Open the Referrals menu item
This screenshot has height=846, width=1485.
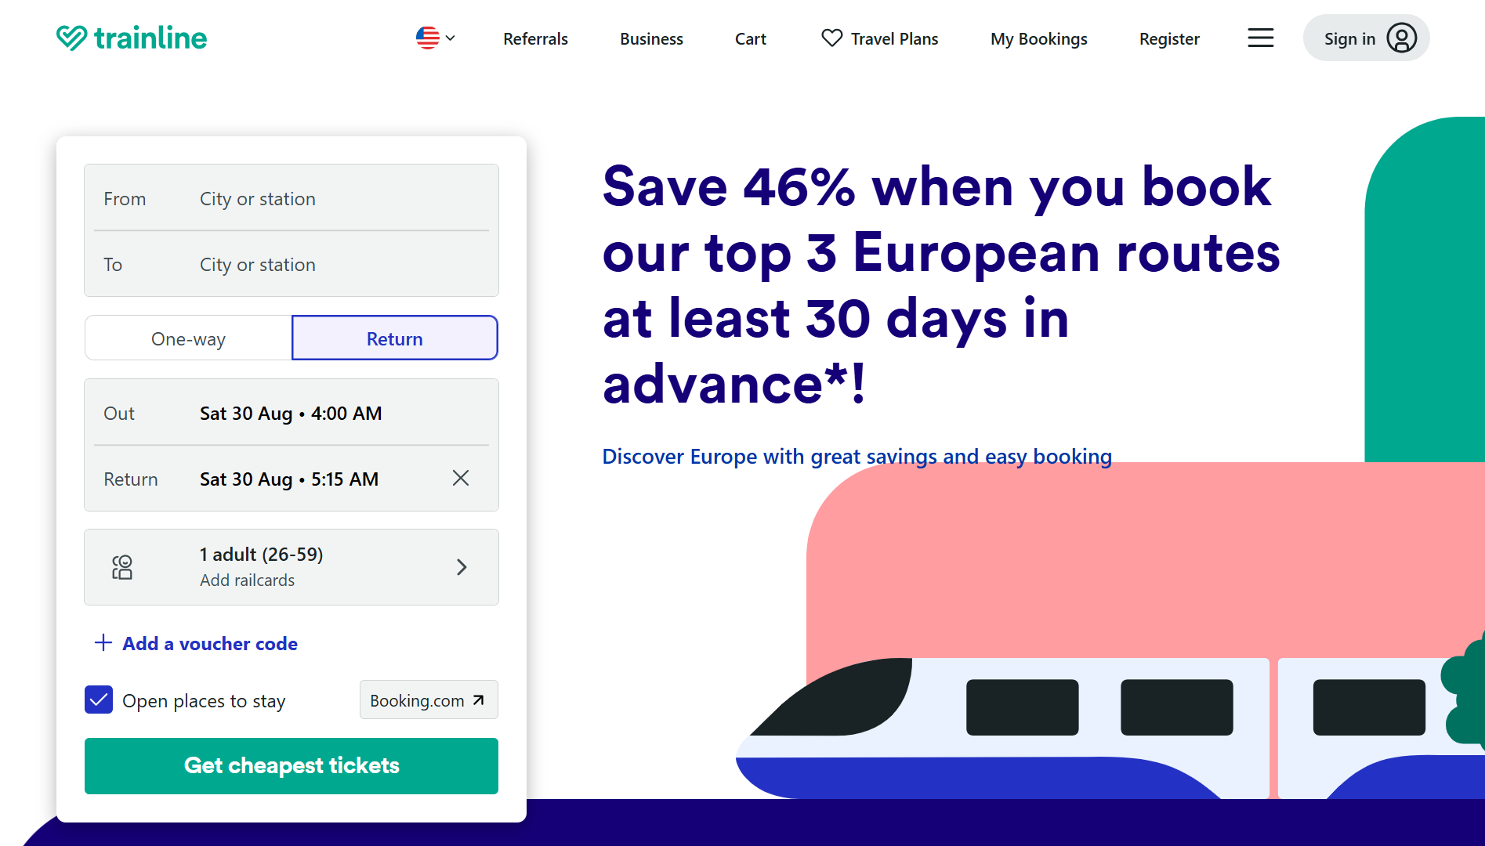coord(535,38)
